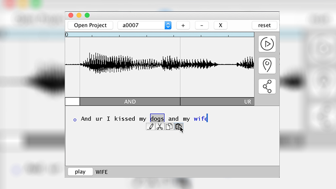336x189 pixels.
Task: Click the word kissed in transcript
Action: click(125, 119)
